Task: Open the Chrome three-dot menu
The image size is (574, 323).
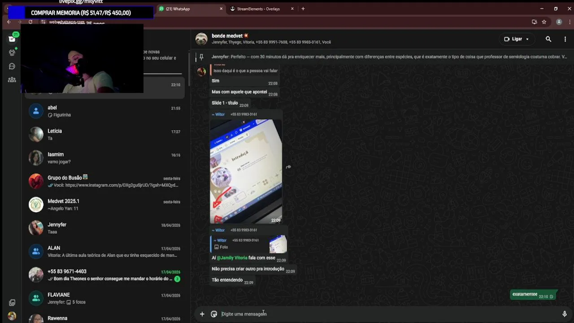Action: point(569,22)
